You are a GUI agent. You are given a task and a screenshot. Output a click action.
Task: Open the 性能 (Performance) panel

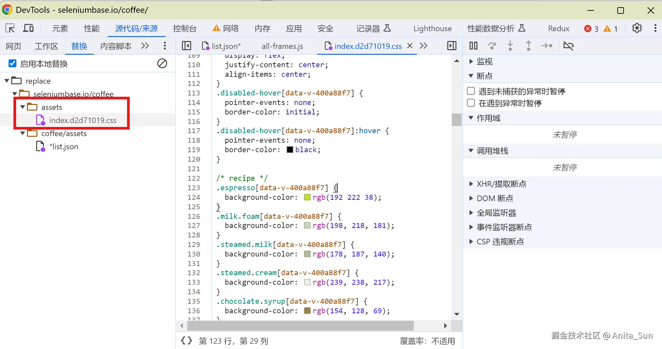[92, 29]
